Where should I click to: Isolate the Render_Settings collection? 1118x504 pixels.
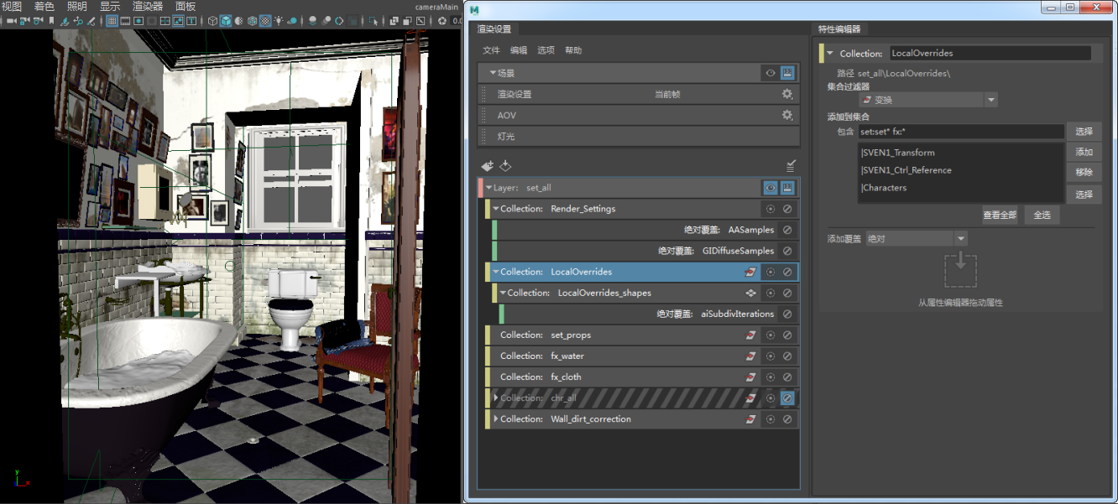point(770,209)
